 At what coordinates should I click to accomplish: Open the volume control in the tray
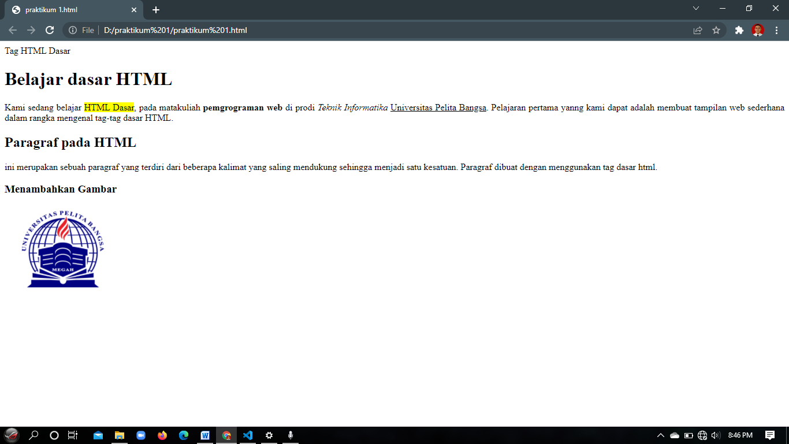pyautogui.click(x=716, y=435)
